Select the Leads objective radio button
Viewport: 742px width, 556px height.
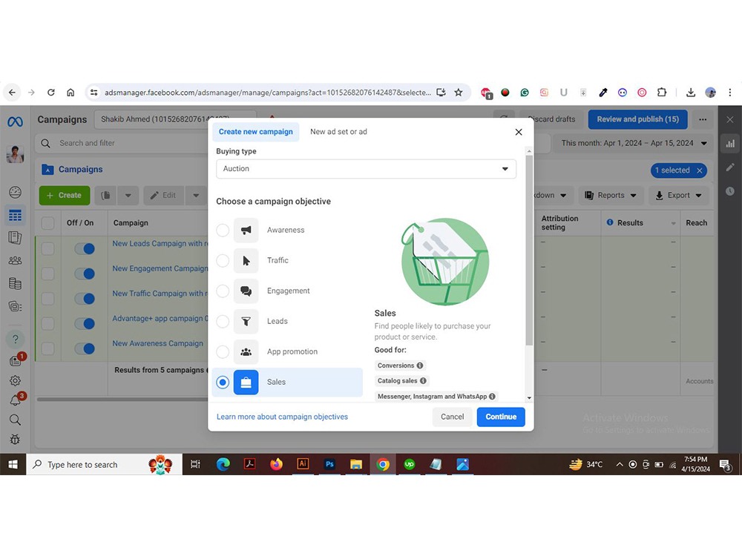pos(223,322)
